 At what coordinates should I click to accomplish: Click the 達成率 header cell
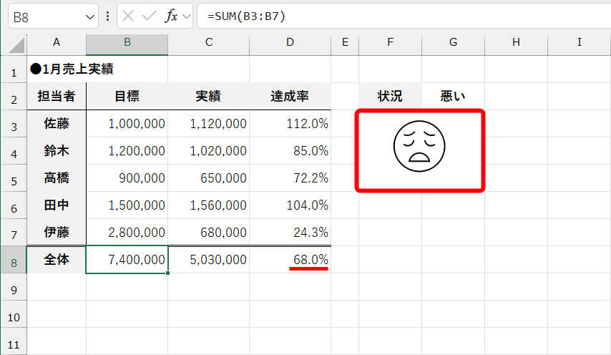pos(290,96)
